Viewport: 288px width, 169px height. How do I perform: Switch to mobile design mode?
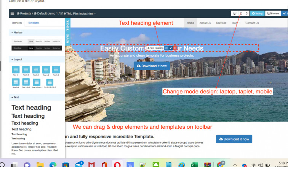click(x=246, y=13)
